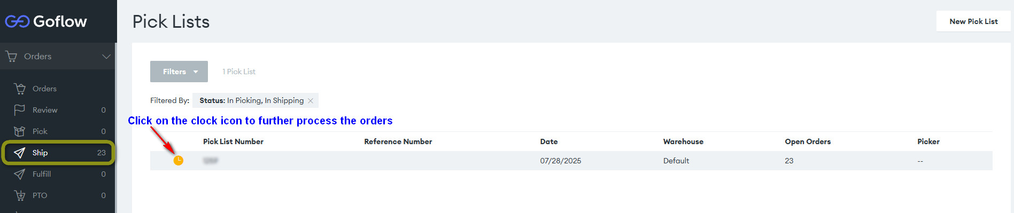This screenshot has width=1014, height=213.
Task: Click the Fulfill paper plane icon
Action: [x=19, y=174]
